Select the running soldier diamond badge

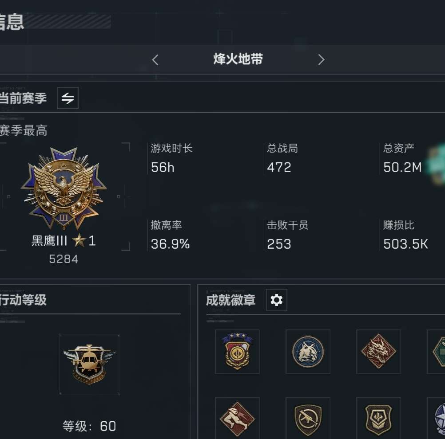(x=237, y=419)
